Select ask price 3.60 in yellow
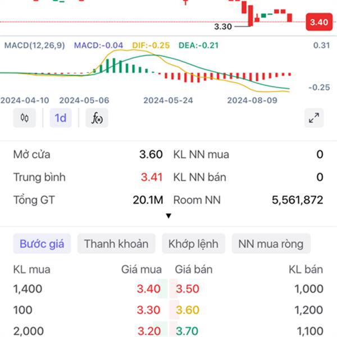Screen dimensions: 337x337 point(188,309)
